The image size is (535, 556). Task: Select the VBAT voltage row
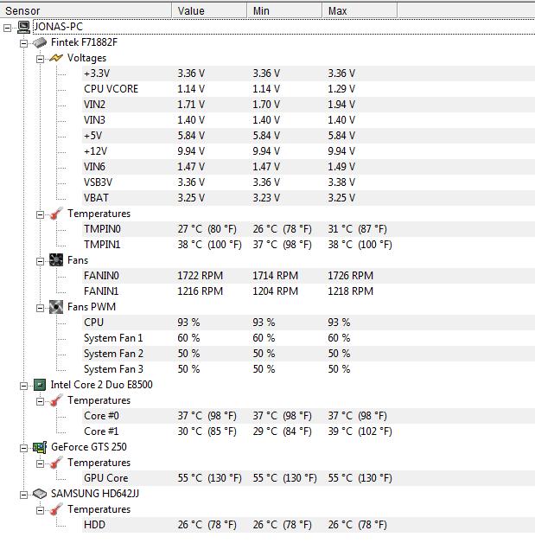tap(309, 198)
